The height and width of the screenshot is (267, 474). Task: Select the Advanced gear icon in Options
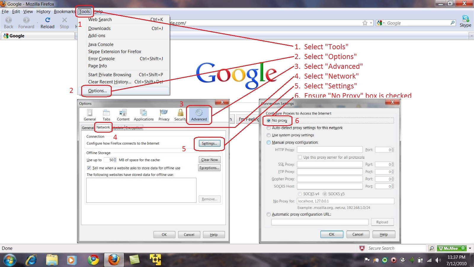pyautogui.click(x=199, y=113)
